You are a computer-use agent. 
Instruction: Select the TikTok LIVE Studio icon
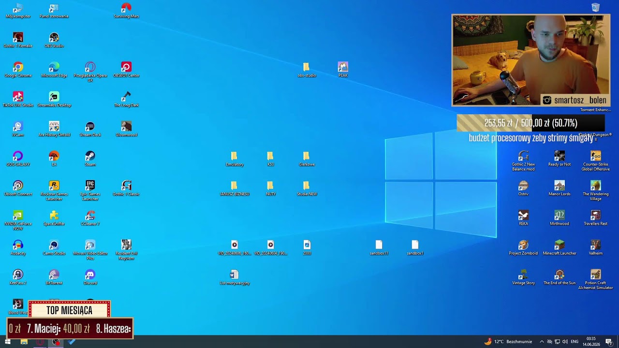point(18,99)
